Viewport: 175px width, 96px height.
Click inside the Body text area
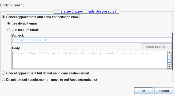(90, 60)
